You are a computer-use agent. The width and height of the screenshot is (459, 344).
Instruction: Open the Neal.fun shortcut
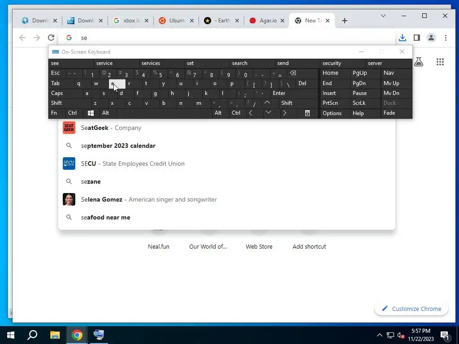(x=158, y=246)
